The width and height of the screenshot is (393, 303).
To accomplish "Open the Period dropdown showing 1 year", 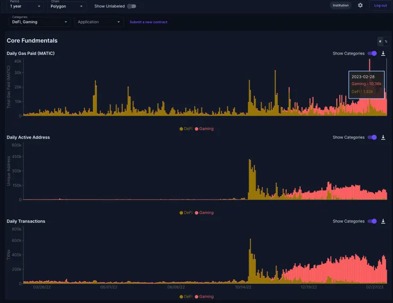I will click(x=25, y=6).
